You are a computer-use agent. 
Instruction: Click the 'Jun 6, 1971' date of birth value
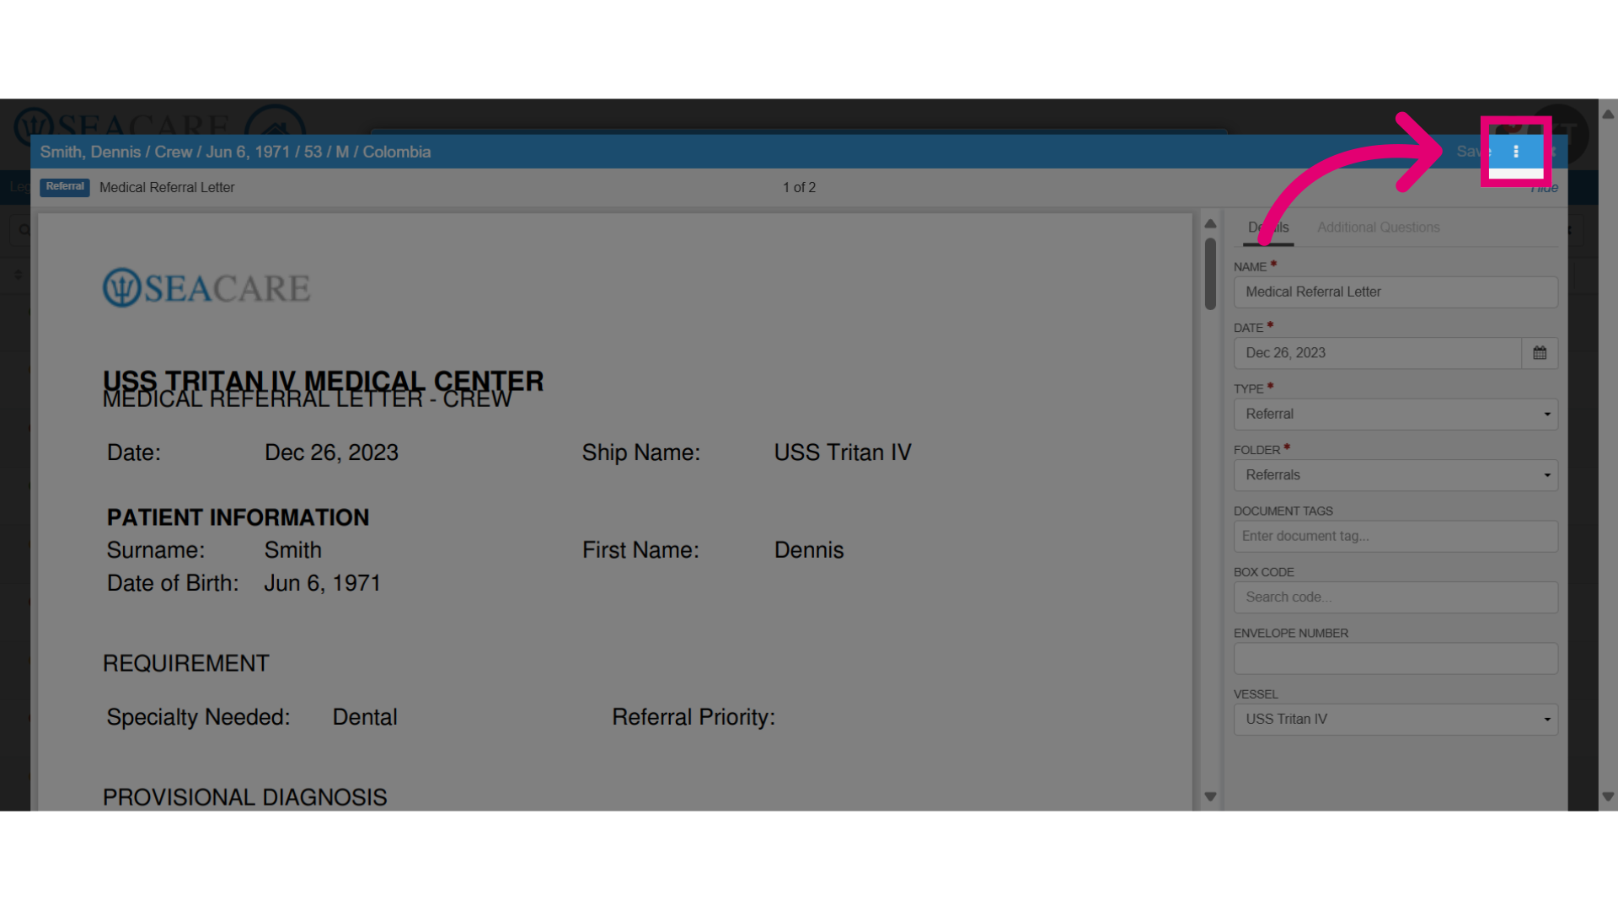click(x=323, y=583)
